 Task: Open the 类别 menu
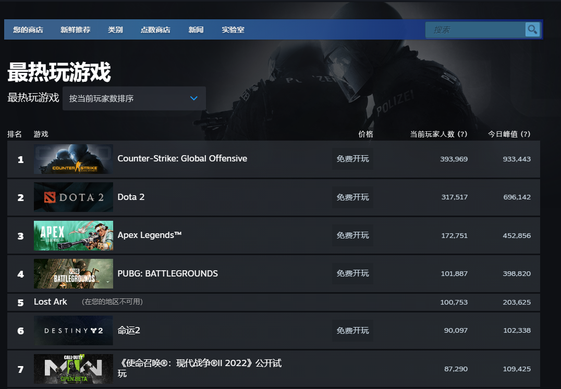[x=115, y=30]
